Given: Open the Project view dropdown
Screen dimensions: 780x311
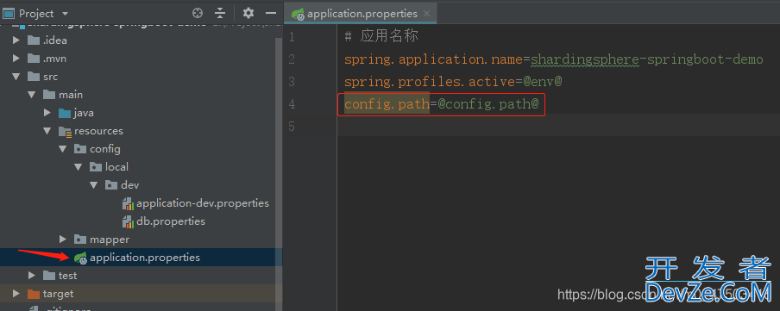Looking at the screenshot, I should (66, 14).
